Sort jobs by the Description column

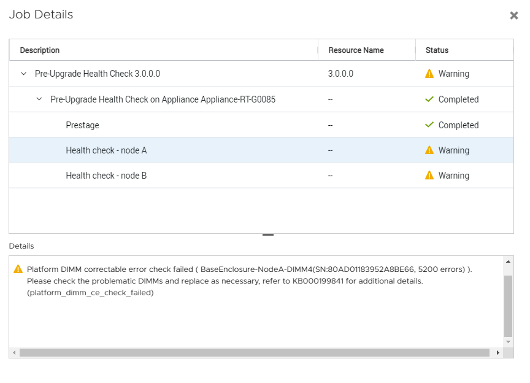coord(39,50)
